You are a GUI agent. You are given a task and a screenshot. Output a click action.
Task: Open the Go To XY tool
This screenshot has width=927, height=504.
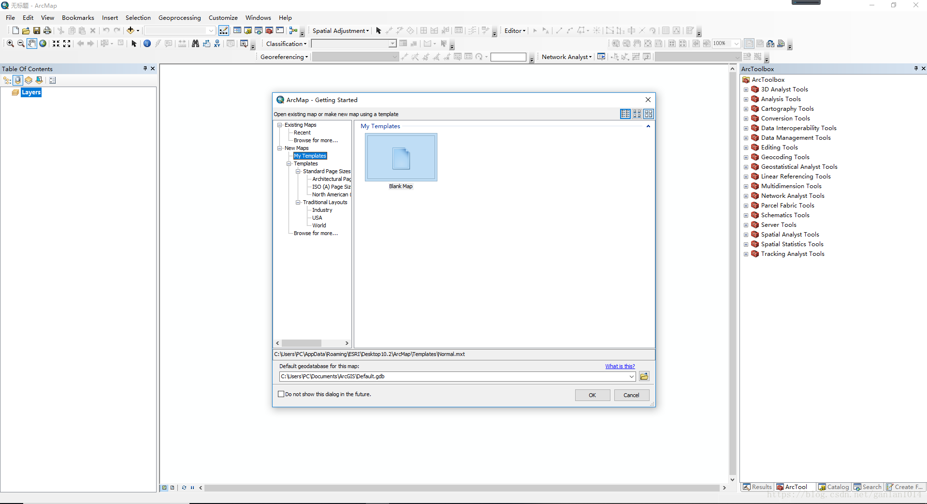pyautogui.click(x=217, y=44)
